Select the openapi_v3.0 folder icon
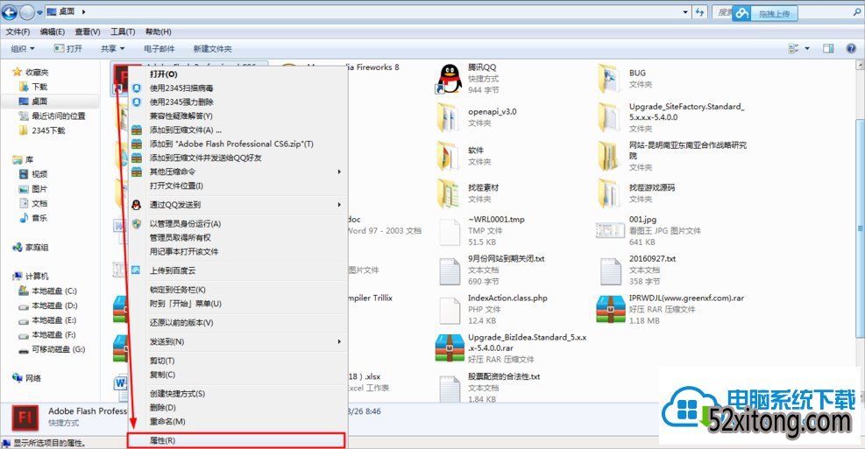The width and height of the screenshot is (865, 449). tap(449, 117)
